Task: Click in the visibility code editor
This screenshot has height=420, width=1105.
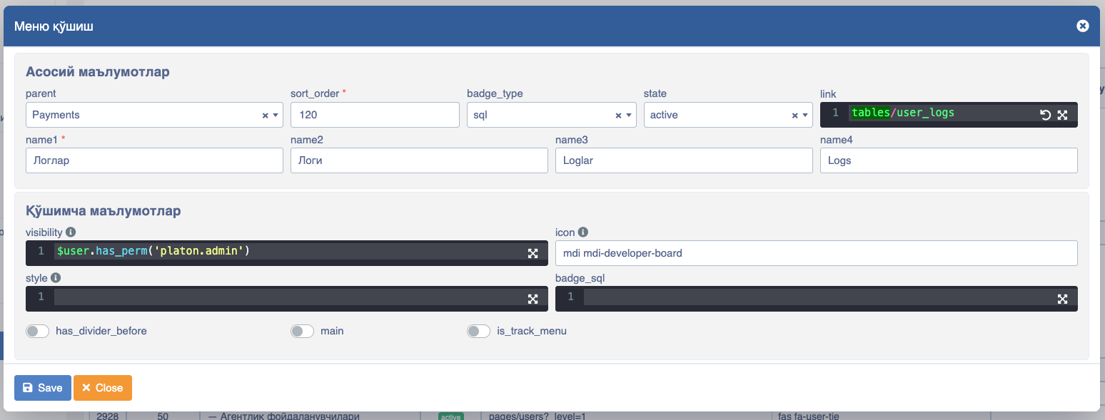Action: click(287, 253)
